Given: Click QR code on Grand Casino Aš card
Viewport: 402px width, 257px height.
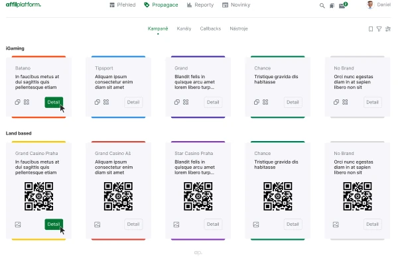Looking at the screenshot, I should (x=119, y=196).
